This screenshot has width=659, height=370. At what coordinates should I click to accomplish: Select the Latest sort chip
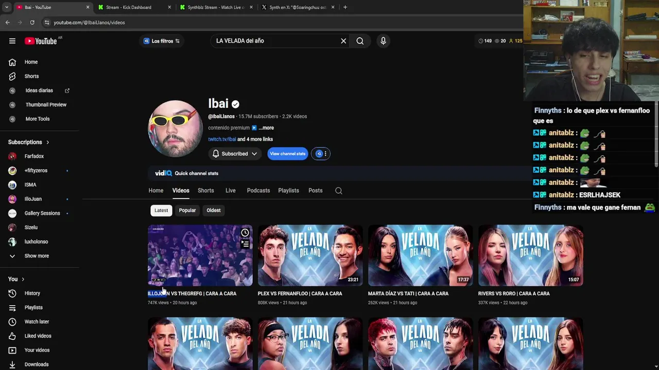coord(161,210)
